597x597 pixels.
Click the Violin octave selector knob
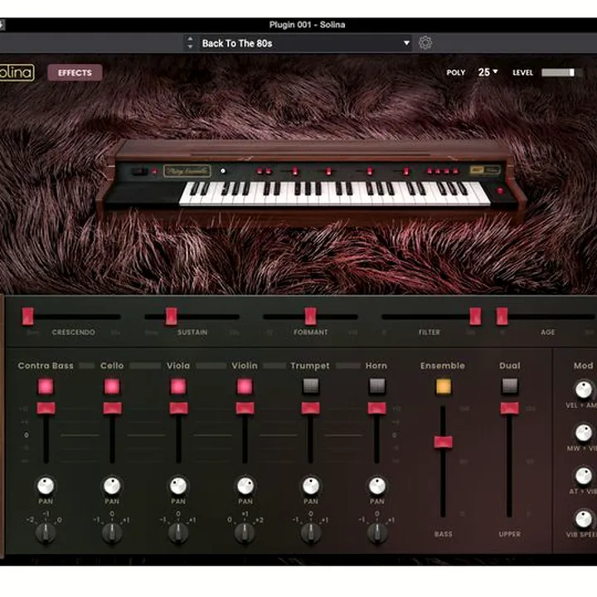tap(245, 532)
